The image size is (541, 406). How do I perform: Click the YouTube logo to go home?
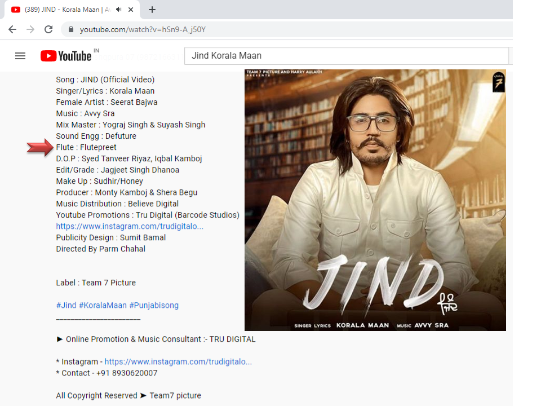pos(66,56)
